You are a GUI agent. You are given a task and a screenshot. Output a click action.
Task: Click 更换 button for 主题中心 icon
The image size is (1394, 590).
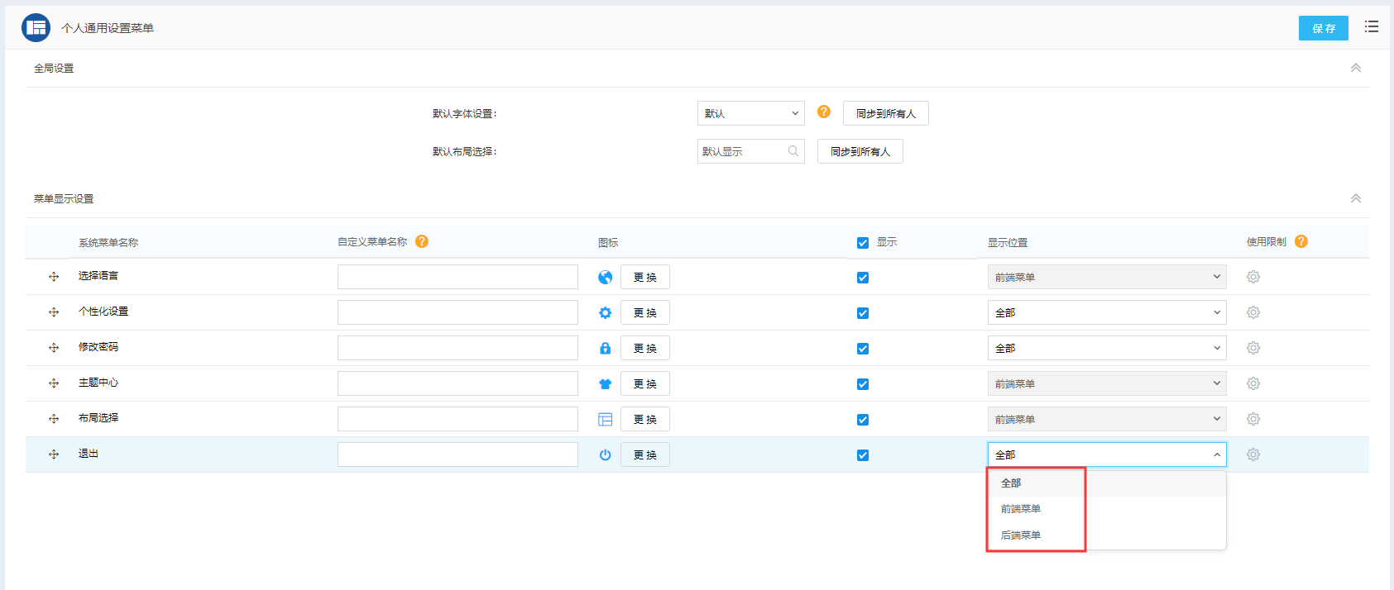click(x=644, y=383)
